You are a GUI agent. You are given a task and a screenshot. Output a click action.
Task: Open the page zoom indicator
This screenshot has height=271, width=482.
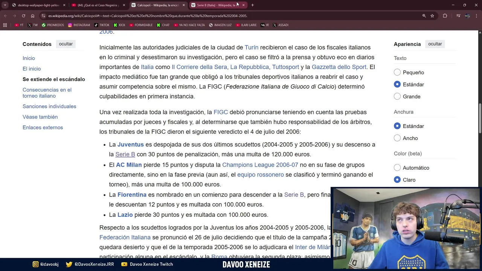point(424,16)
